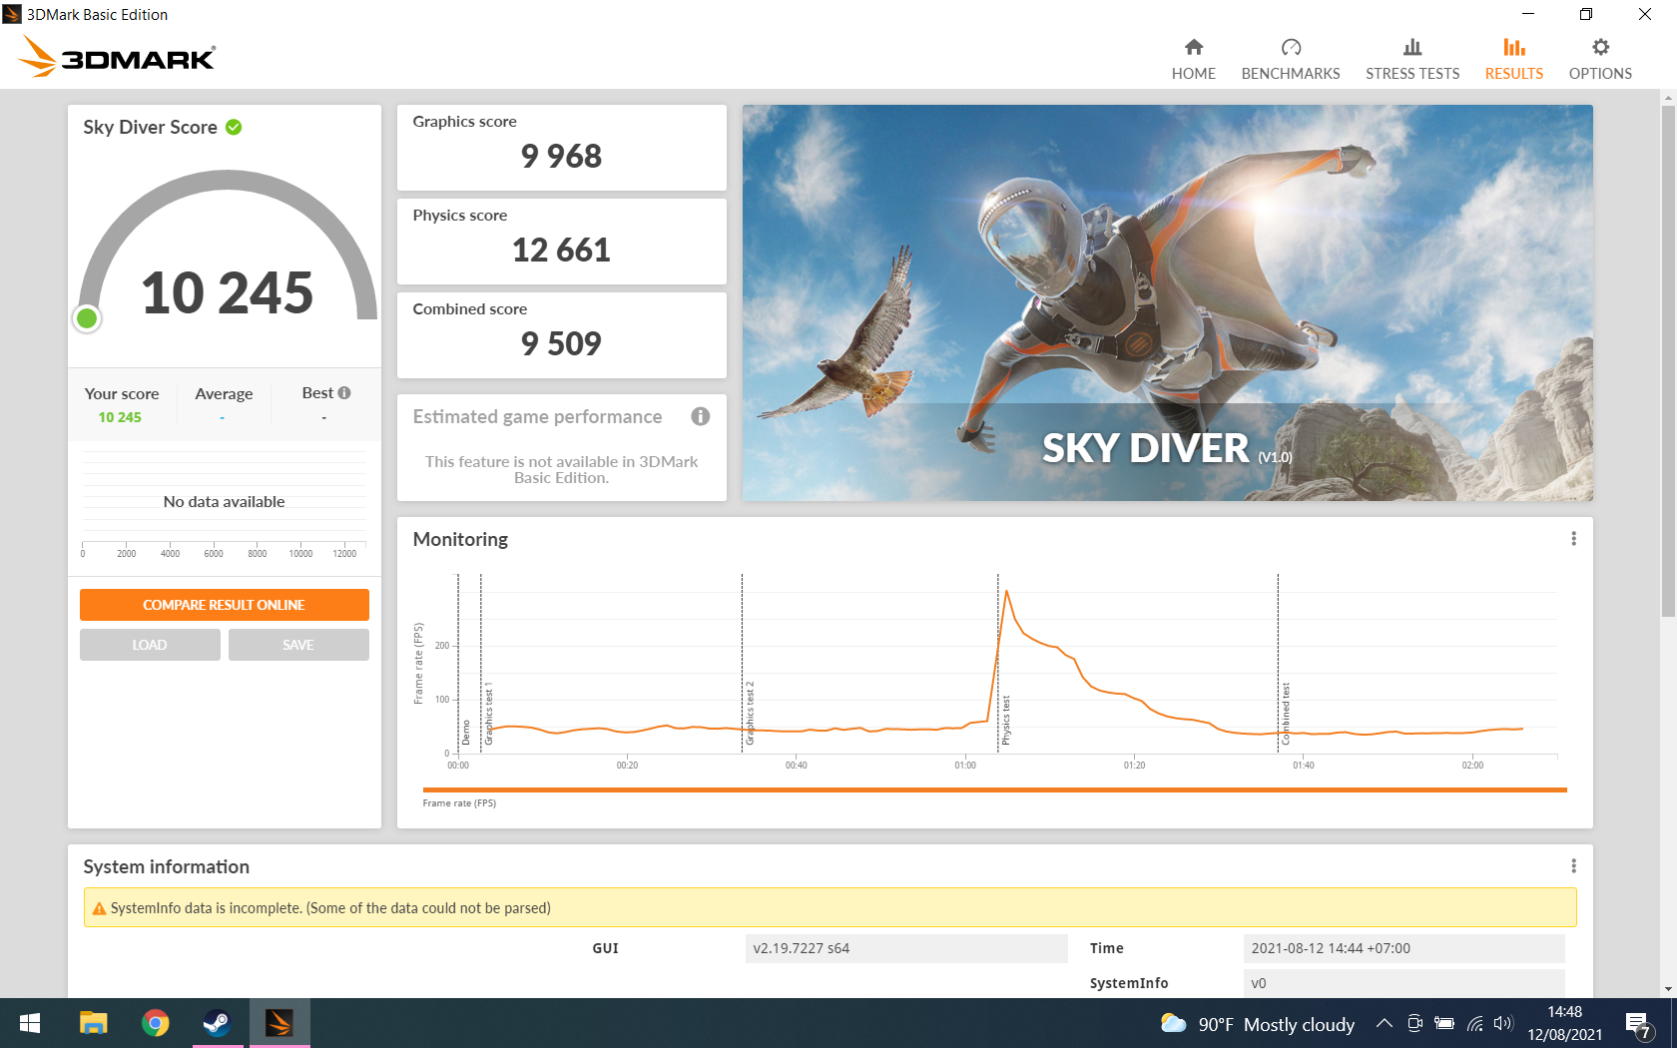Image resolution: width=1677 pixels, height=1048 pixels.
Task: Click the battery icon in system tray
Action: click(x=1443, y=1023)
